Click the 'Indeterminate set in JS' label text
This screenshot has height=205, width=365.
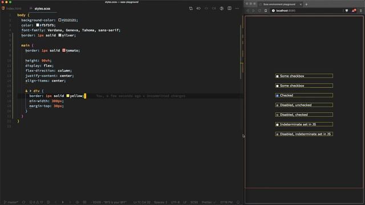click(298, 124)
